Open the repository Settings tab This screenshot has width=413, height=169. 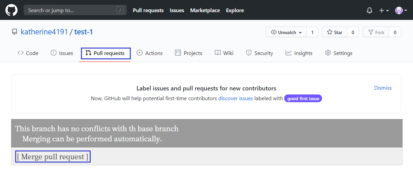(x=339, y=53)
